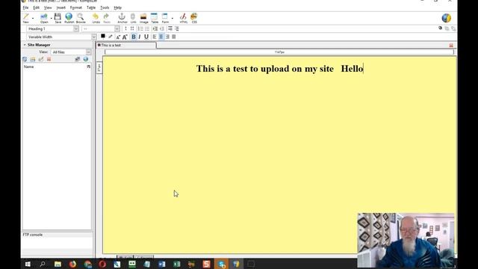The image size is (478, 269).
Task: Click the FTP console label
Action: click(33, 235)
